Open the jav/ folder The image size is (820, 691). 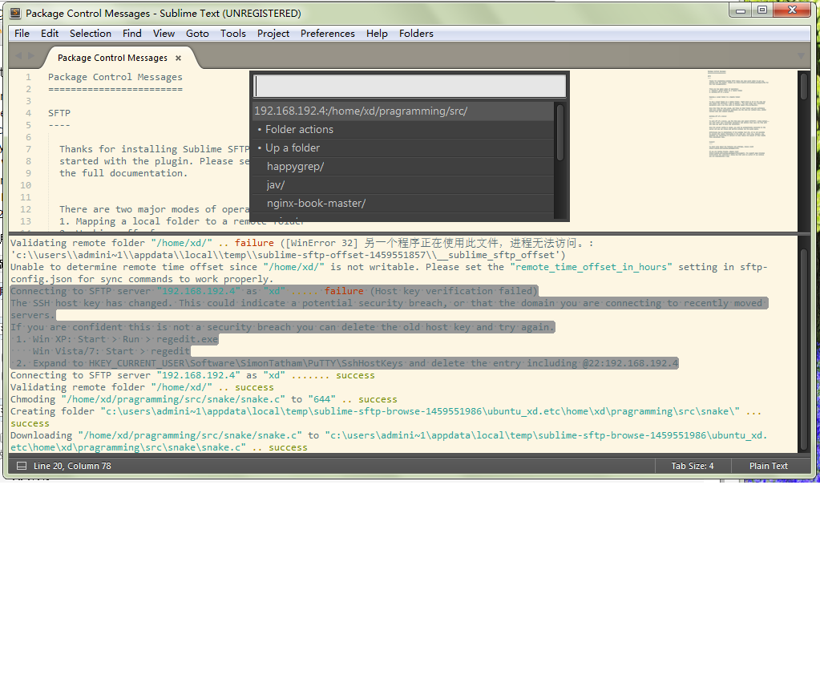point(402,184)
